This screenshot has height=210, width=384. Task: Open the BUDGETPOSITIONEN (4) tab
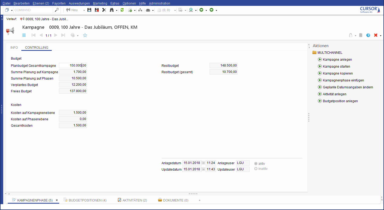coord(87,200)
